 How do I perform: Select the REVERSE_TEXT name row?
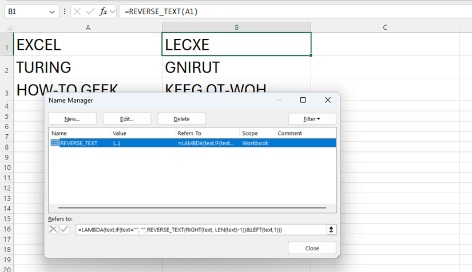[193, 143]
